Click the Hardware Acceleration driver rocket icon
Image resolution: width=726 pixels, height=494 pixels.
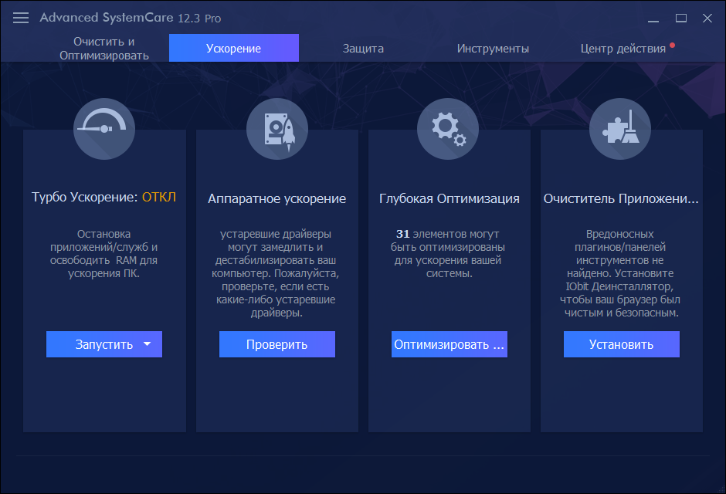(x=276, y=128)
